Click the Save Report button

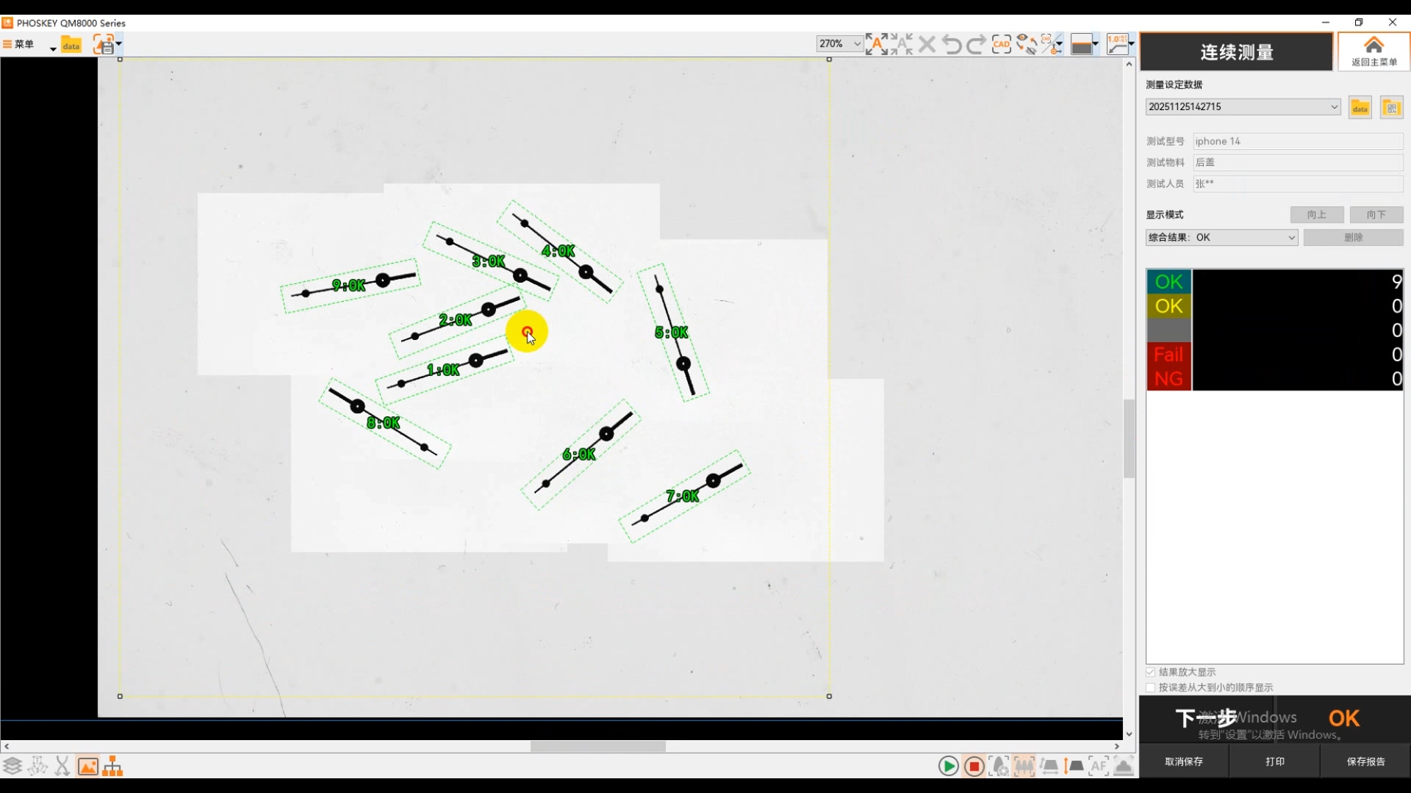click(1365, 761)
